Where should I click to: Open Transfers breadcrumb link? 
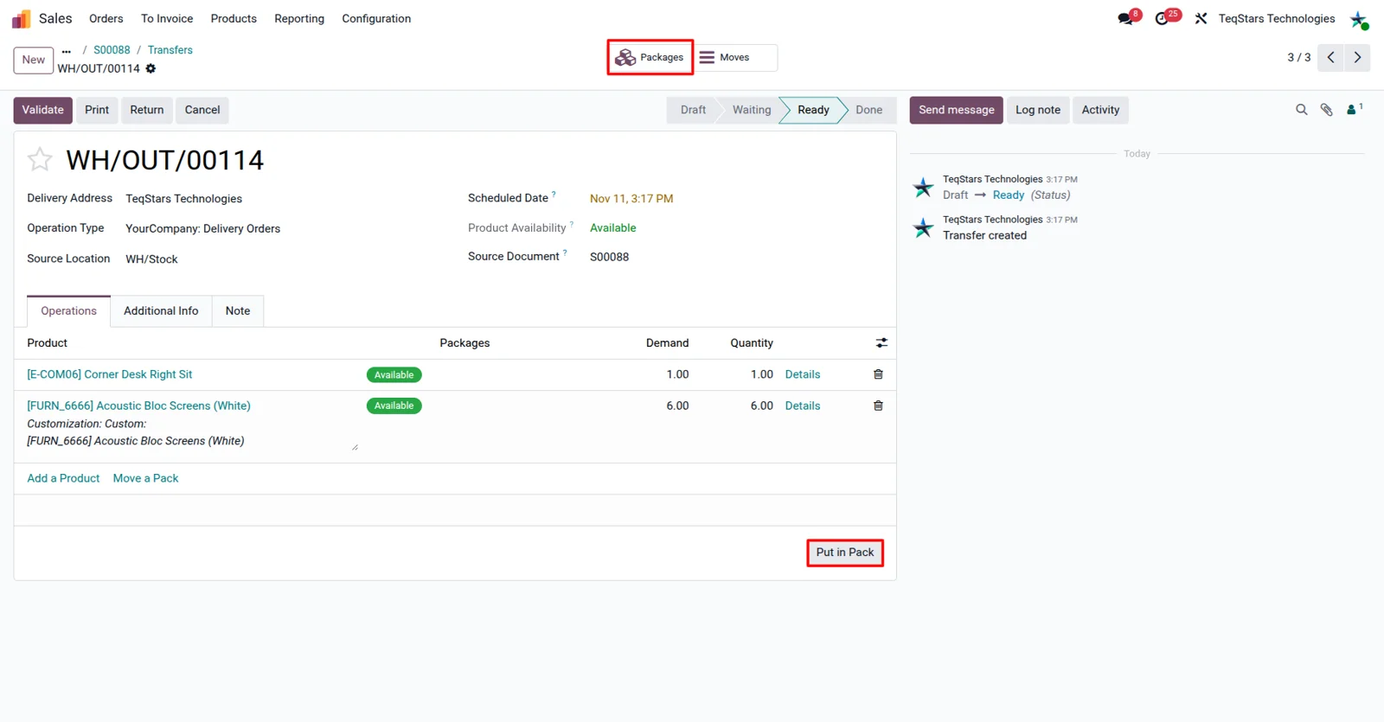170,50
